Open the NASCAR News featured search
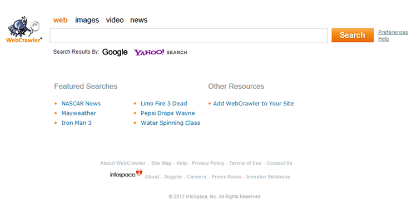 click(x=81, y=104)
